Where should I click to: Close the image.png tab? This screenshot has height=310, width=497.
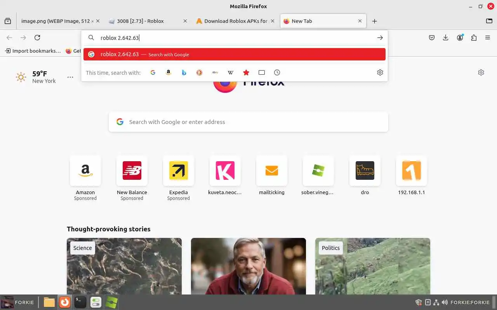click(x=97, y=21)
